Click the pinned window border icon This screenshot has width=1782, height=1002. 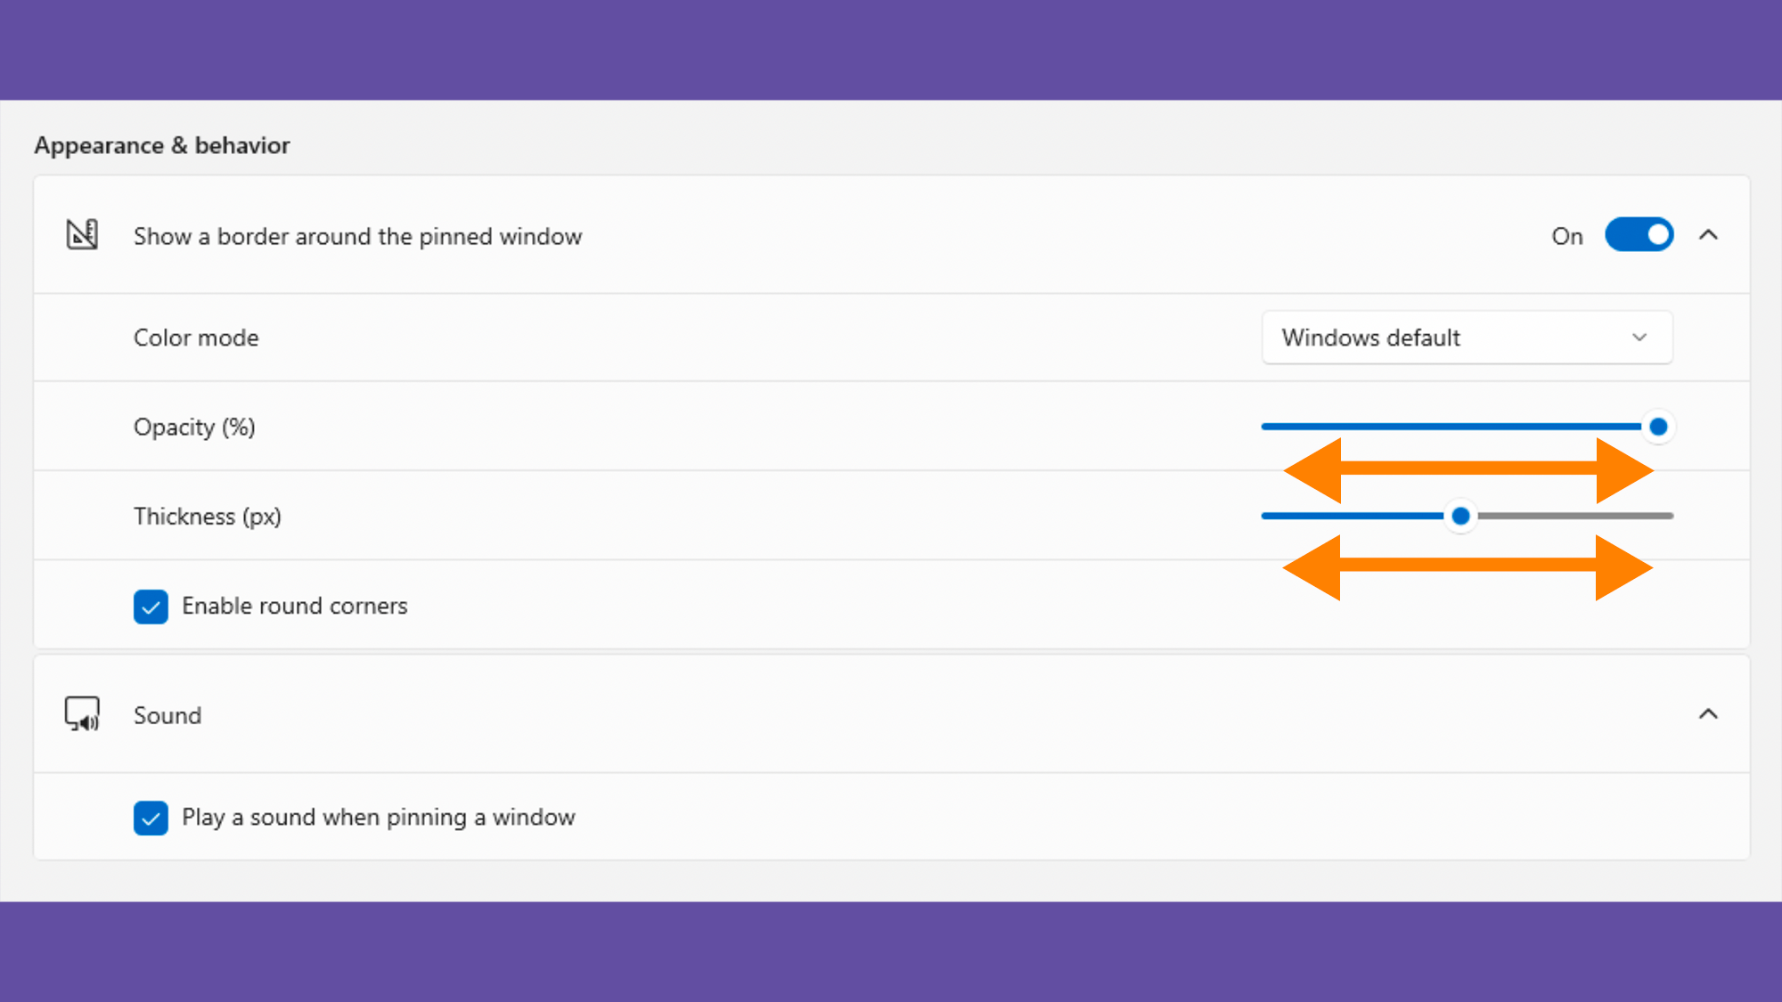[82, 235]
